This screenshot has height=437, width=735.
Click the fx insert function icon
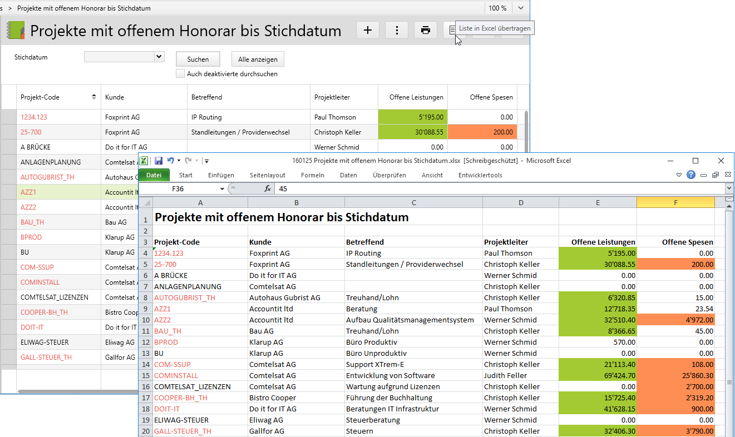[x=268, y=188]
